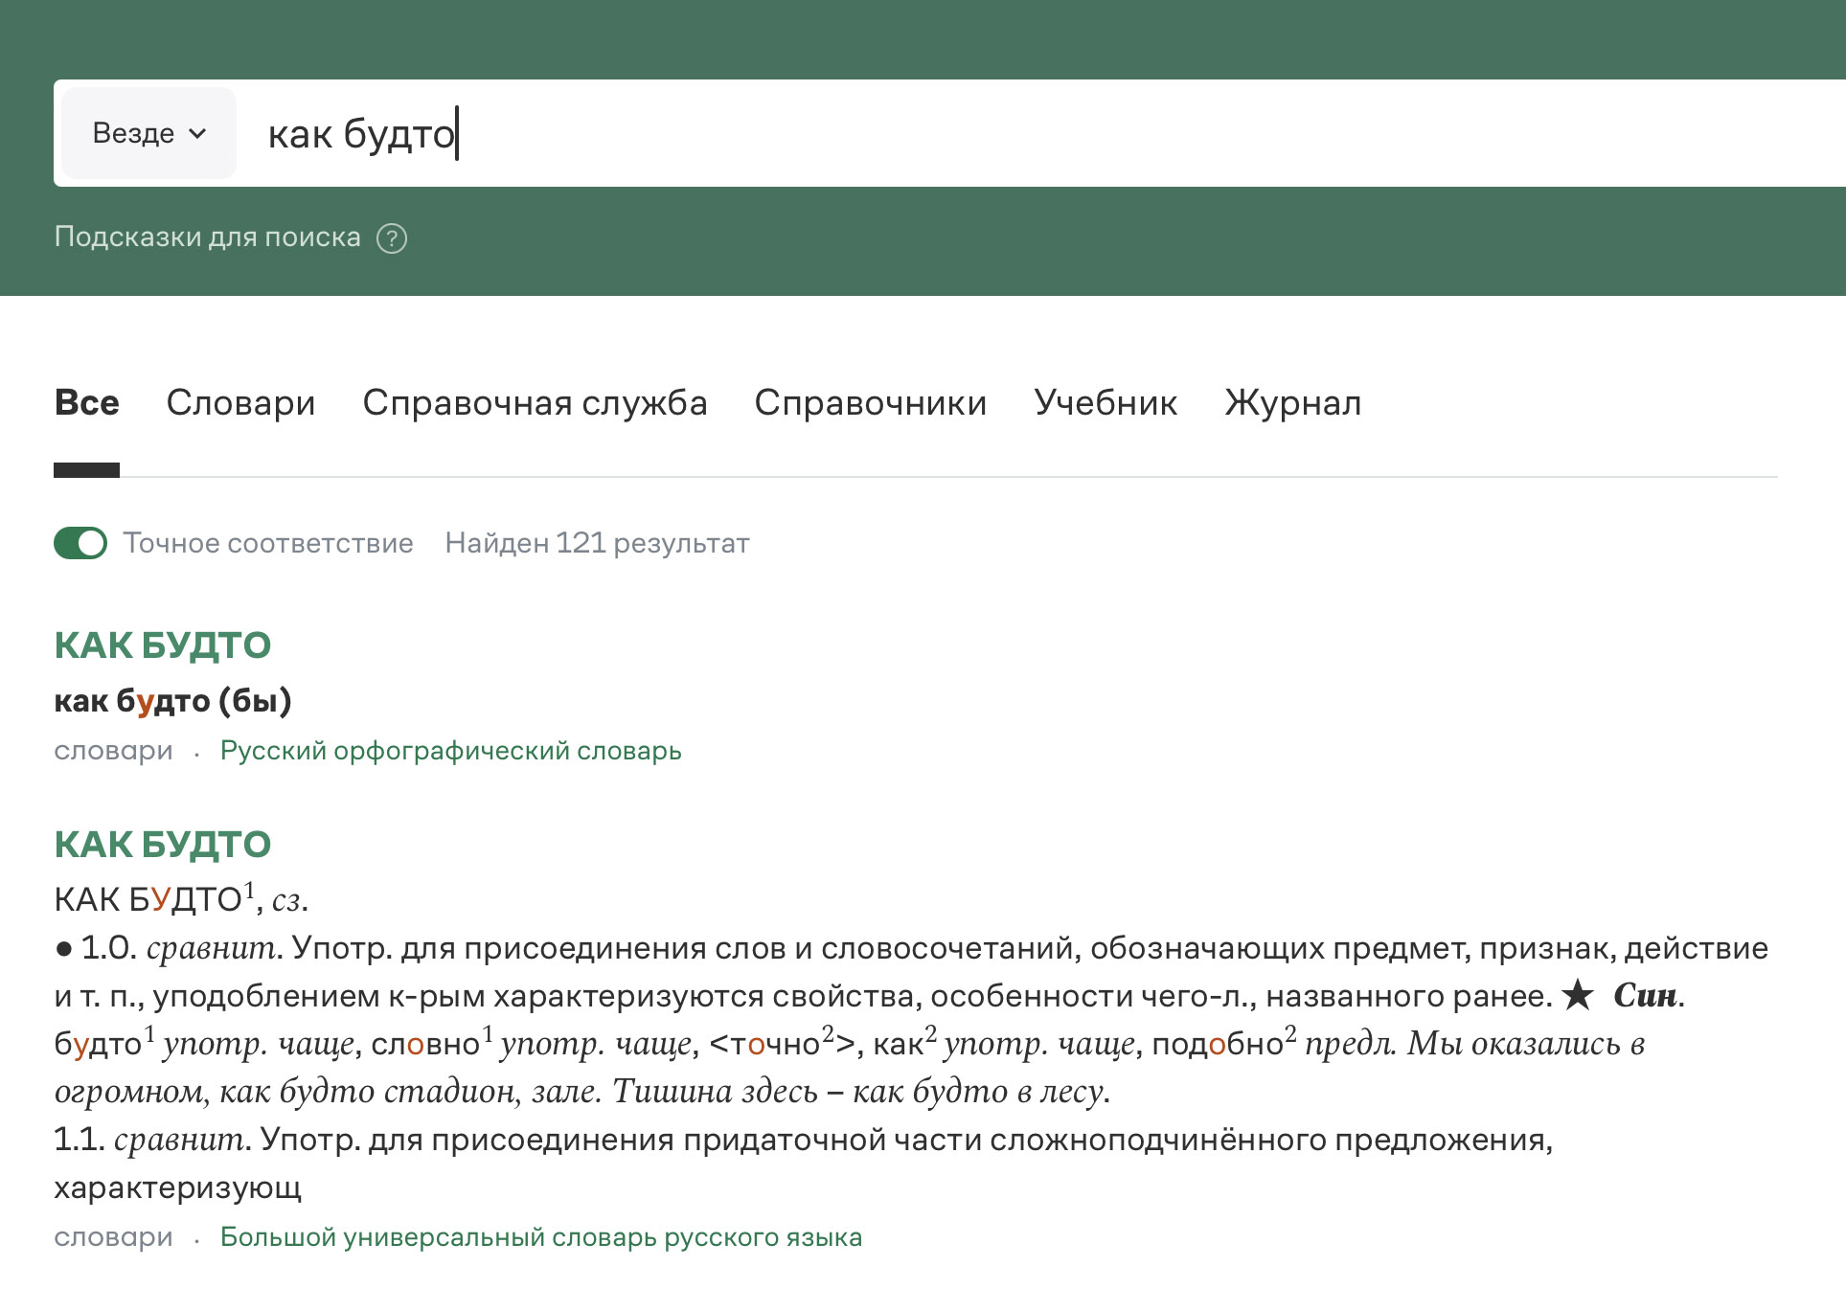Click the star icon before Син.
1846x1289 pixels.
tap(1577, 995)
